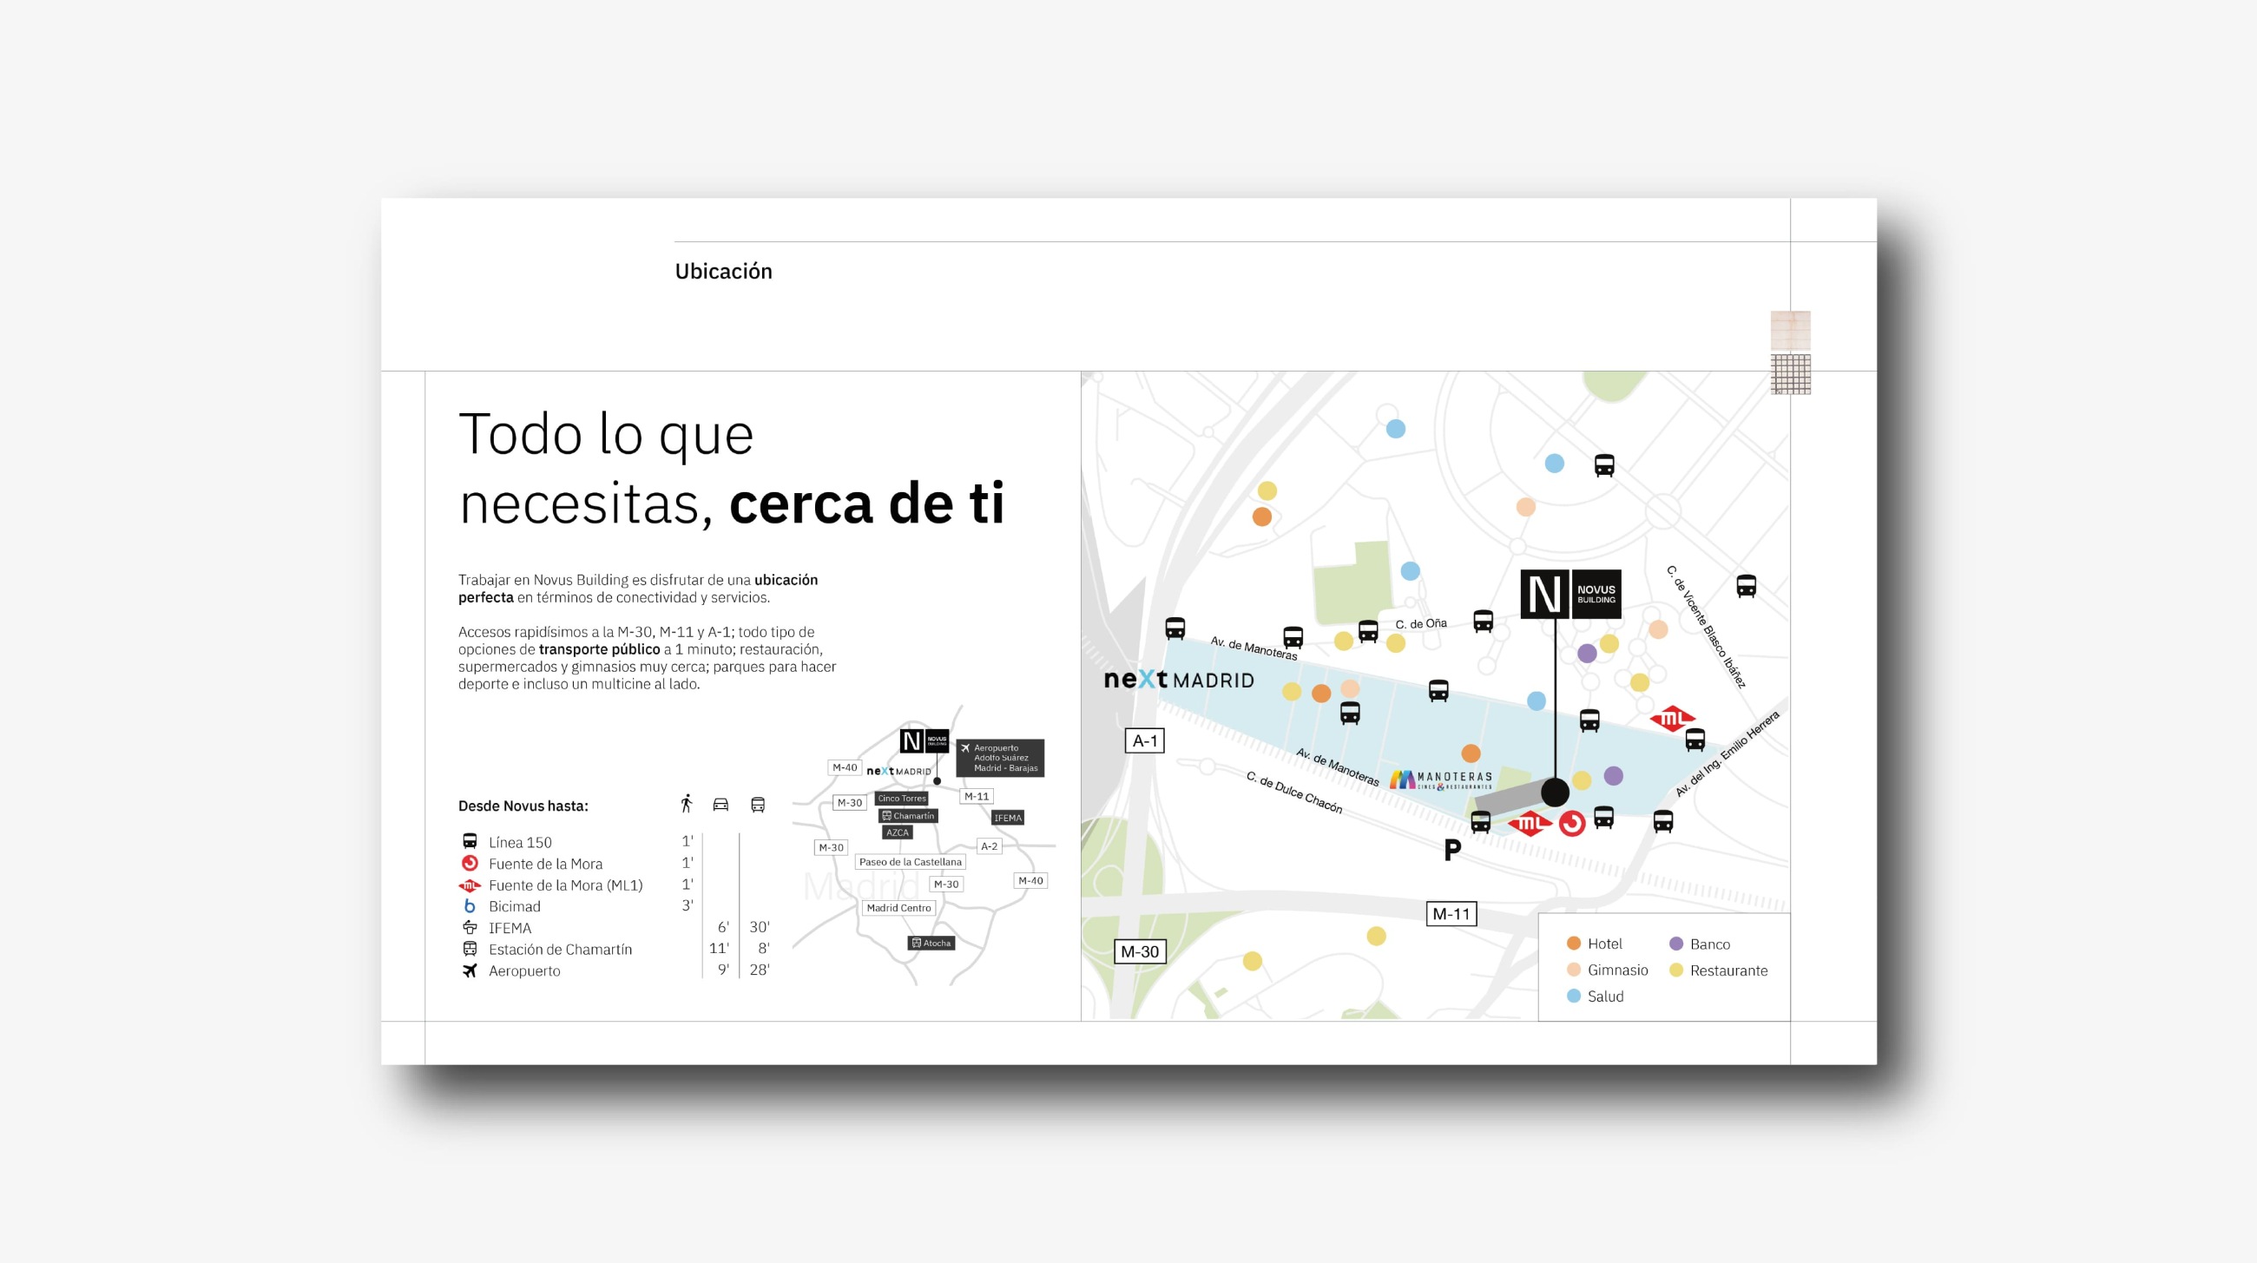Click the Aeropuerto Adolfo Suárez Madrid-Barajas label
This screenshot has width=2257, height=1263.
(1000, 758)
